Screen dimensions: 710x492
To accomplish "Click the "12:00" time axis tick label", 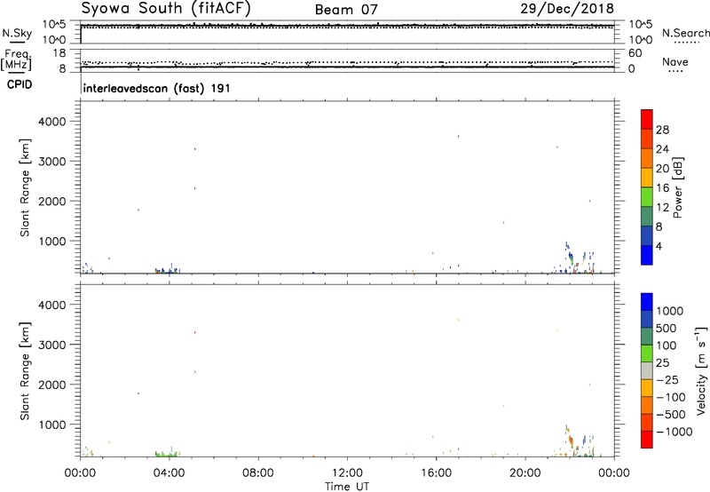I will pyautogui.click(x=347, y=473).
